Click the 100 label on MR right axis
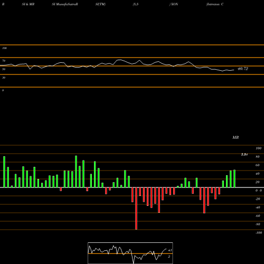The height and width of the screenshot is (264, 264). [x=258, y=148]
